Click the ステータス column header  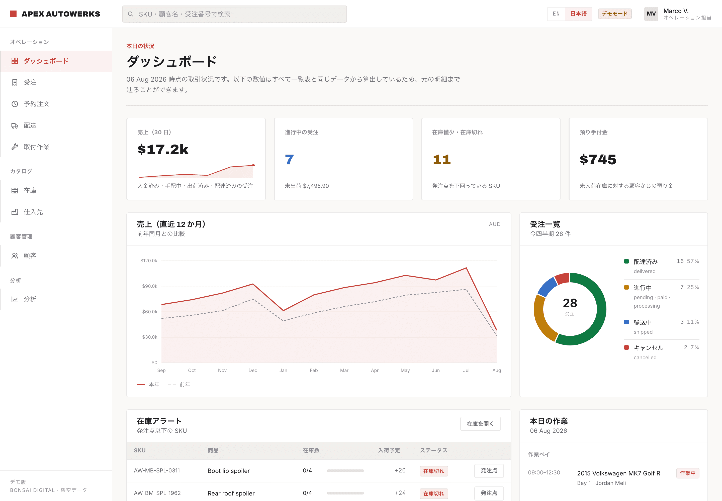coord(434,450)
